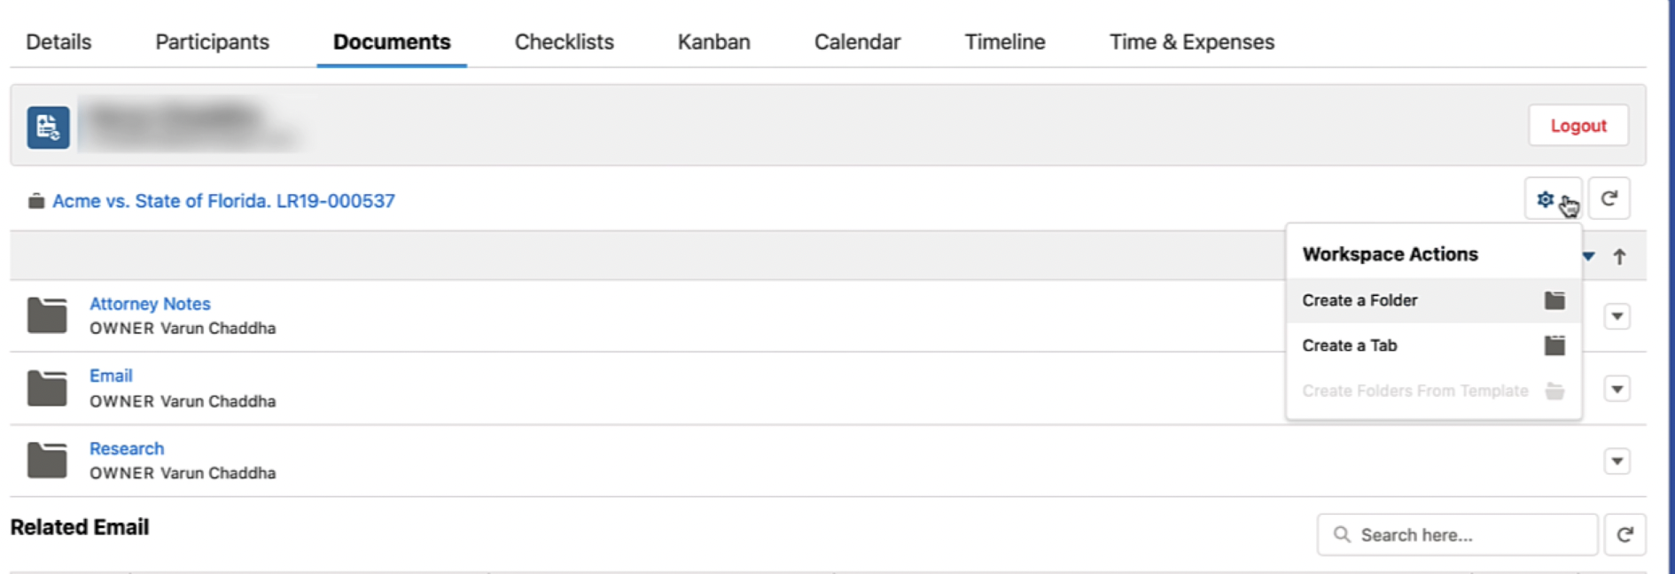Click the document record icon next to the blurred title

(x=49, y=126)
